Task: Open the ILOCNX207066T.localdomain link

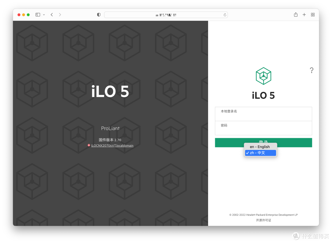Action: 112,146
